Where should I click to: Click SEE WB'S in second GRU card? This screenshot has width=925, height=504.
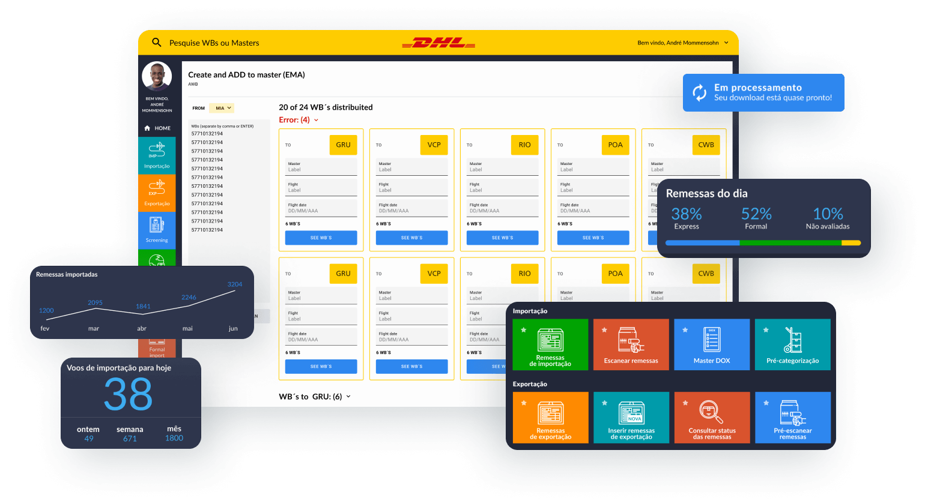[321, 367]
